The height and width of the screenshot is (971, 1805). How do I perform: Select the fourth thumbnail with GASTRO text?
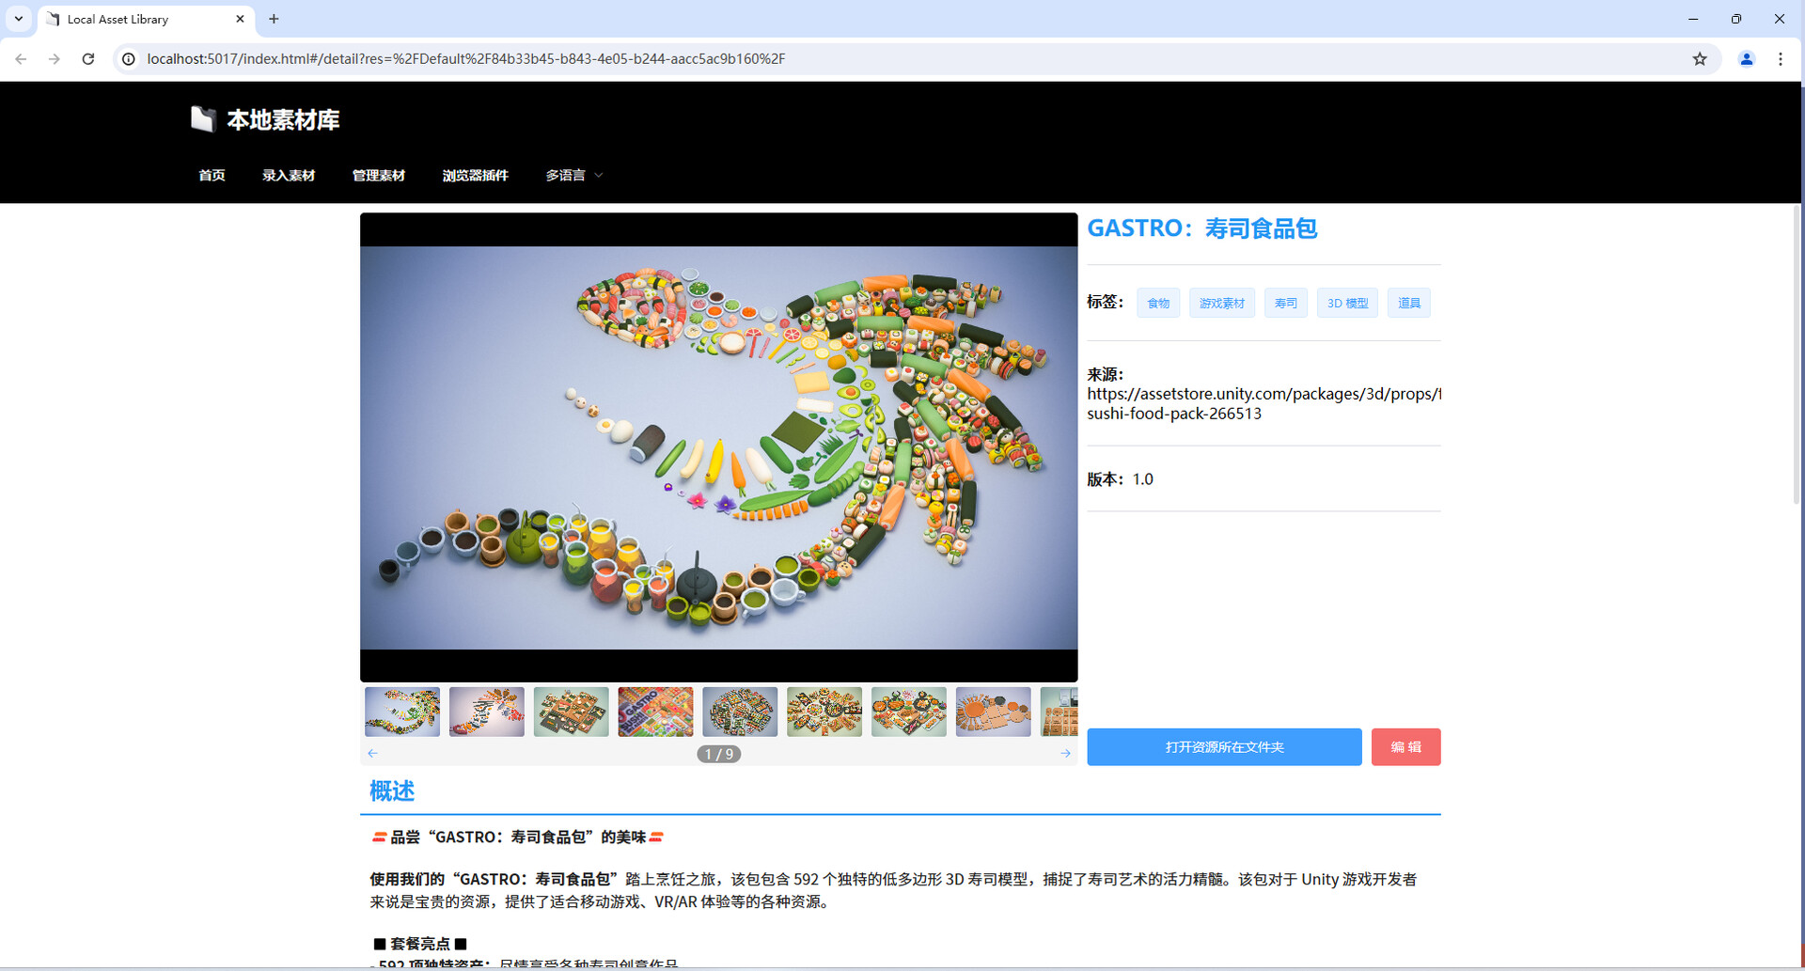tap(656, 712)
